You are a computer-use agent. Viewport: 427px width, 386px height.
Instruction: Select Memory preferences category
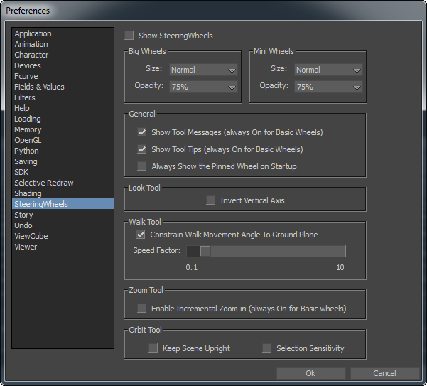[63, 129]
